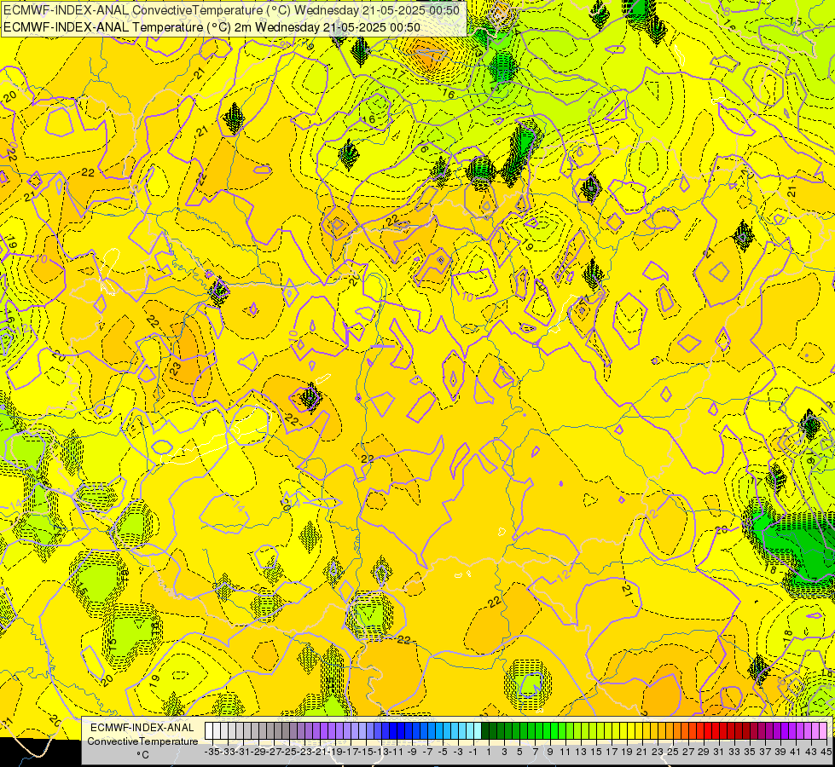This screenshot has height=767, width=835.
Task: Click the '31' legend scale value
Action: pos(719,753)
